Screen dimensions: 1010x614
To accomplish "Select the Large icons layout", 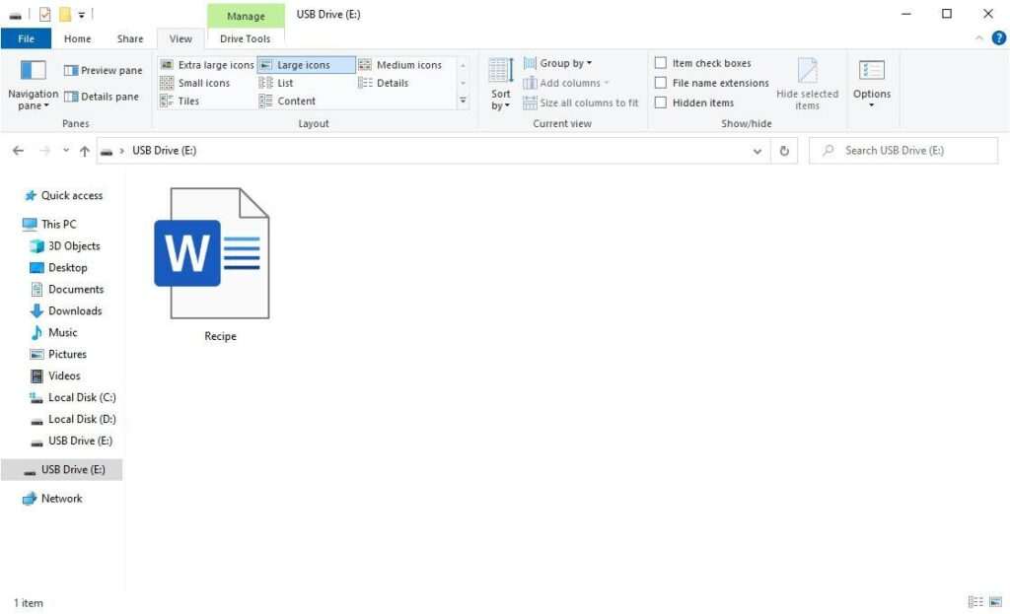I will point(306,65).
